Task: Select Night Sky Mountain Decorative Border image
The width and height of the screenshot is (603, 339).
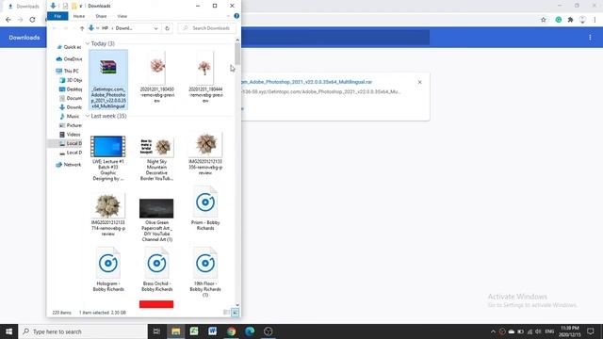Action: (156, 158)
